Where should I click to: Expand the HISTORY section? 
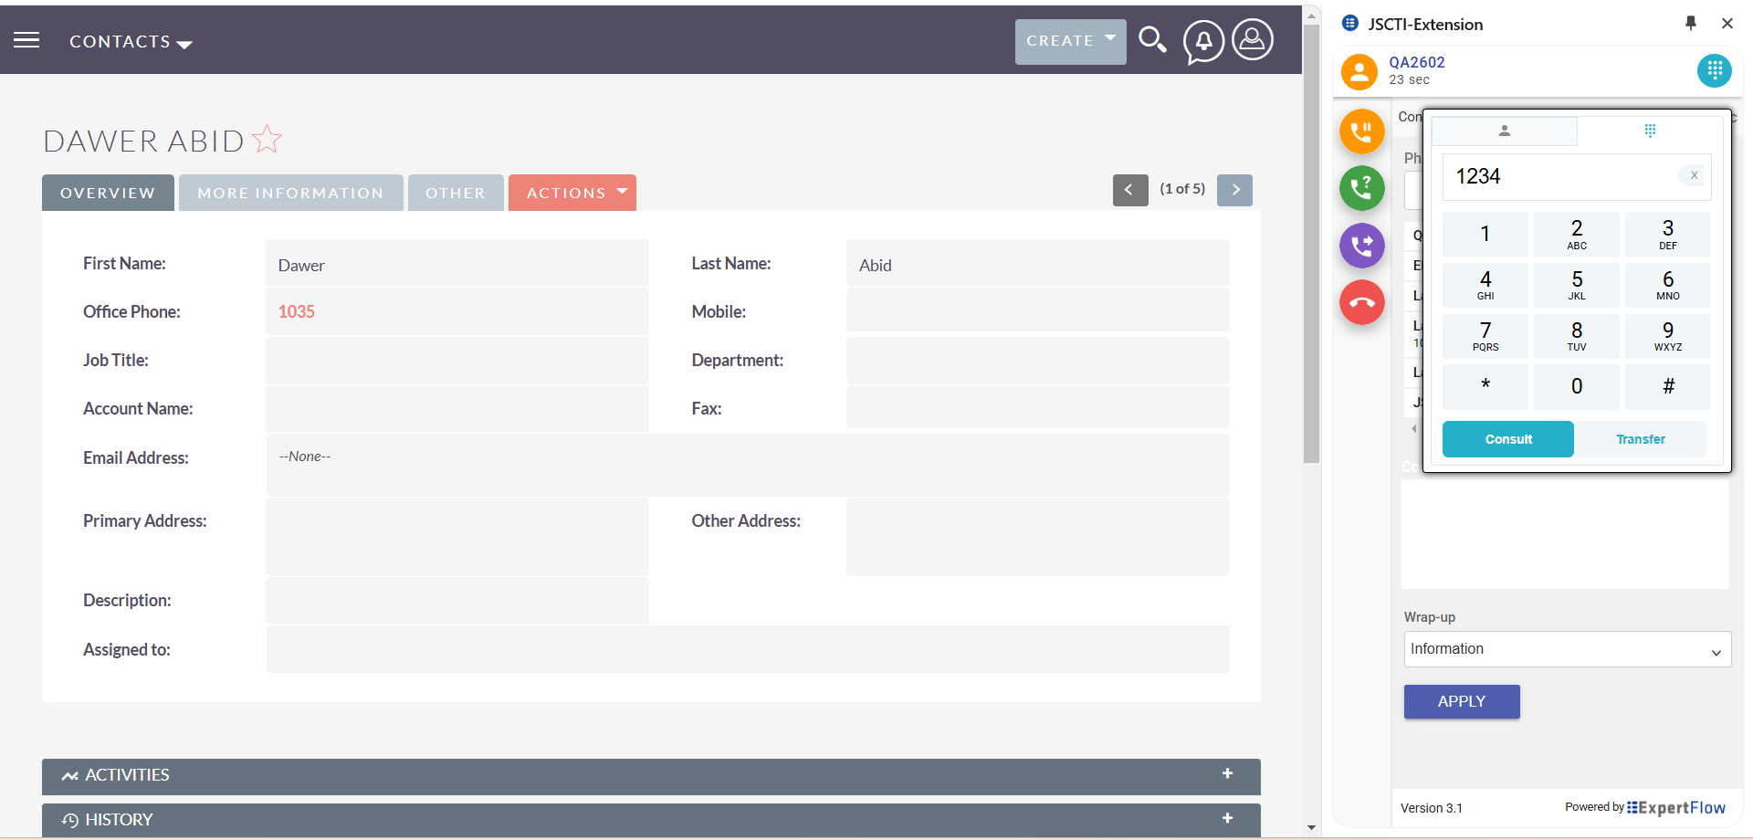[1226, 819]
